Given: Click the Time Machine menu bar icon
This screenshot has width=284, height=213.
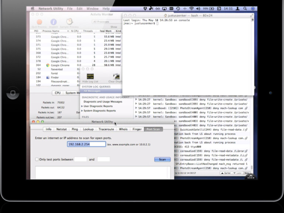Looking at the screenshot, I should tap(178, 8).
